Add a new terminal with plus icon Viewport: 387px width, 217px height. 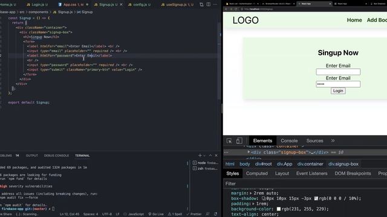coord(200,156)
